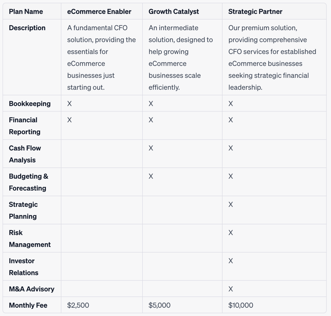Click the Risk Management row label
Screen dimensions: 331x316
click(x=30, y=239)
